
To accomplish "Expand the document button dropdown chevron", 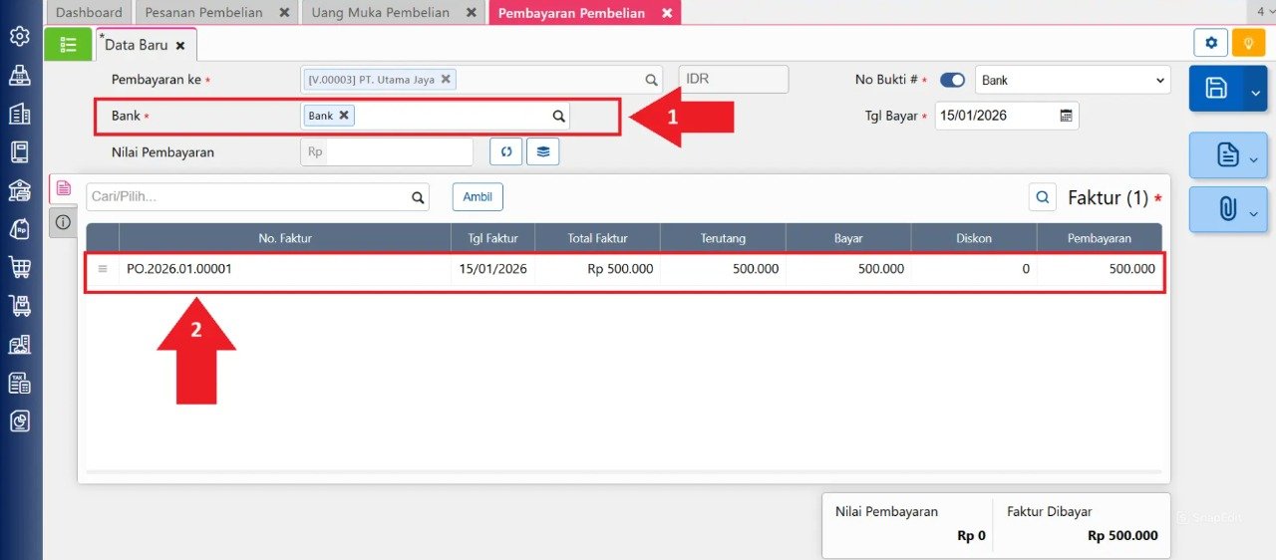I will [1253, 158].
